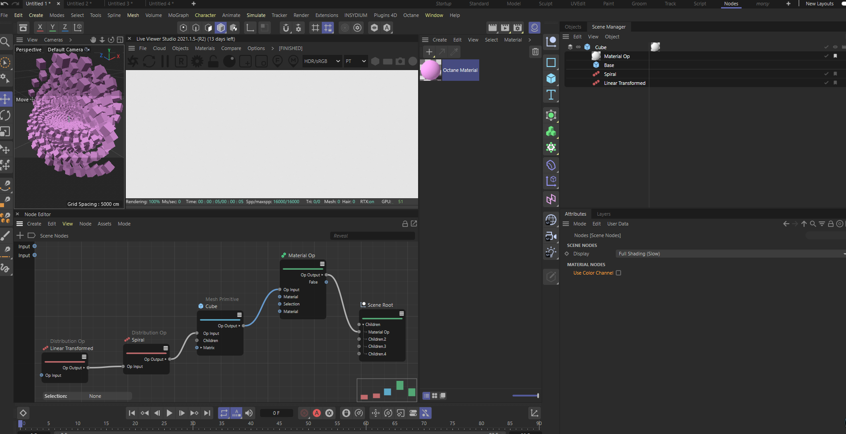The width and height of the screenshot is (846, 434).
Task: Open the MoGraph menu
Action: [178, 15]
